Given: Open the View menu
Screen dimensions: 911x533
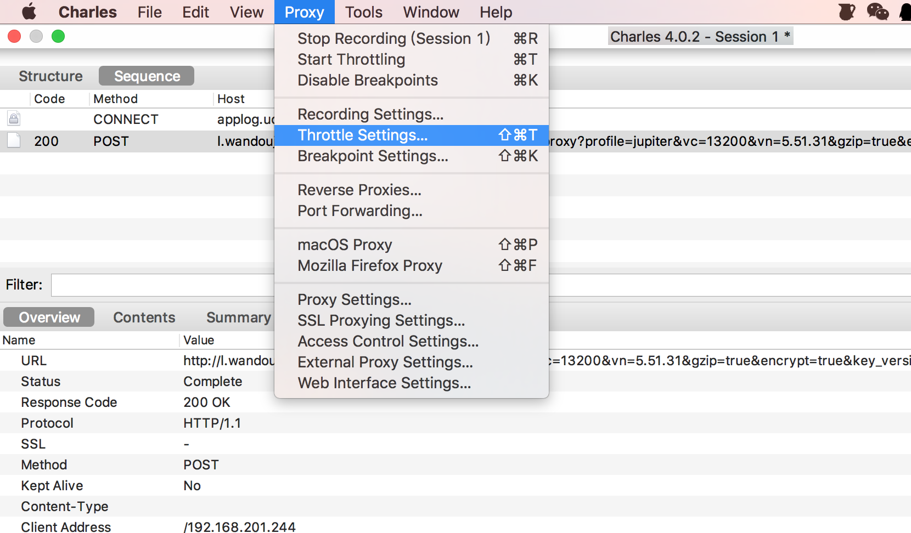Looking at the screenshot, I should [x=247, y=12].
